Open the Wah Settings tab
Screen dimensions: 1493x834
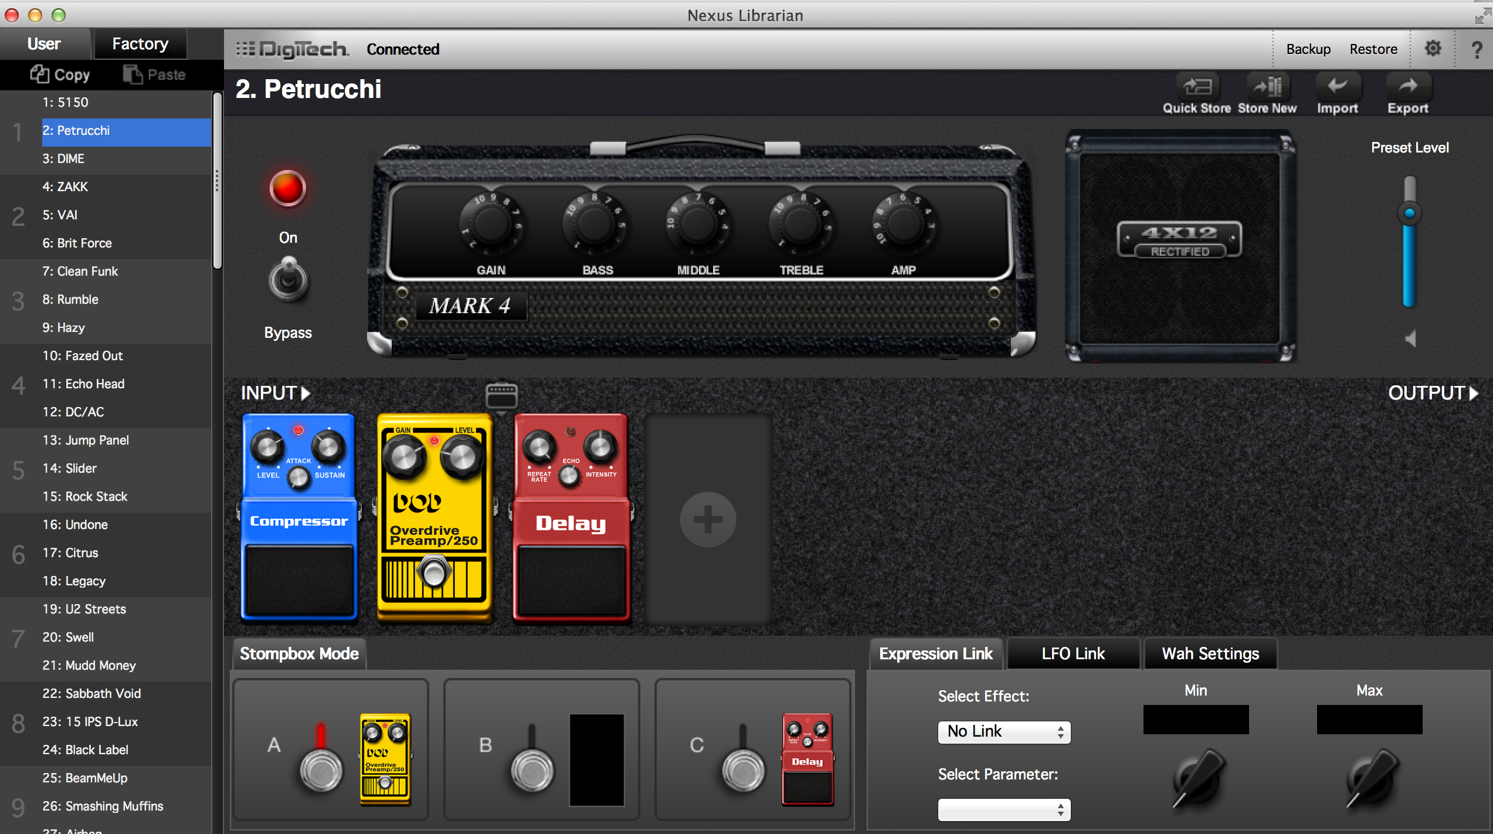coord(1210,653)
